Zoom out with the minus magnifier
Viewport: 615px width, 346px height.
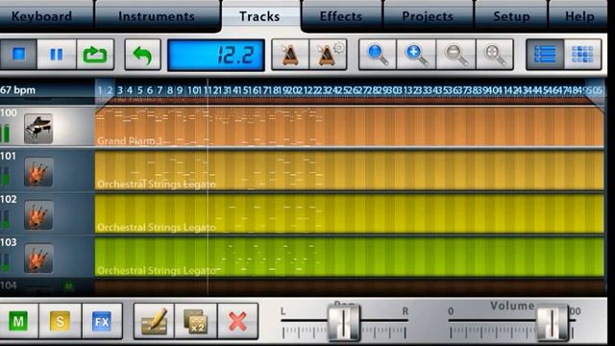coord(455,55)
